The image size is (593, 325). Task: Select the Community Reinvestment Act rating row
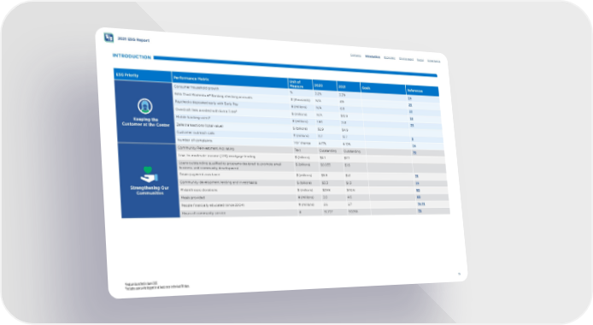click(x=311, y=151)
